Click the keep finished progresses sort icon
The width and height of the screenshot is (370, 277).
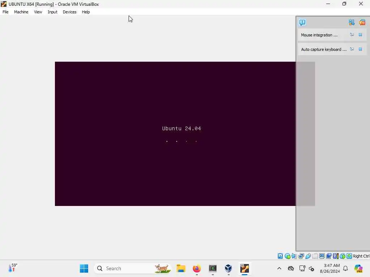(x=352, y=22)
